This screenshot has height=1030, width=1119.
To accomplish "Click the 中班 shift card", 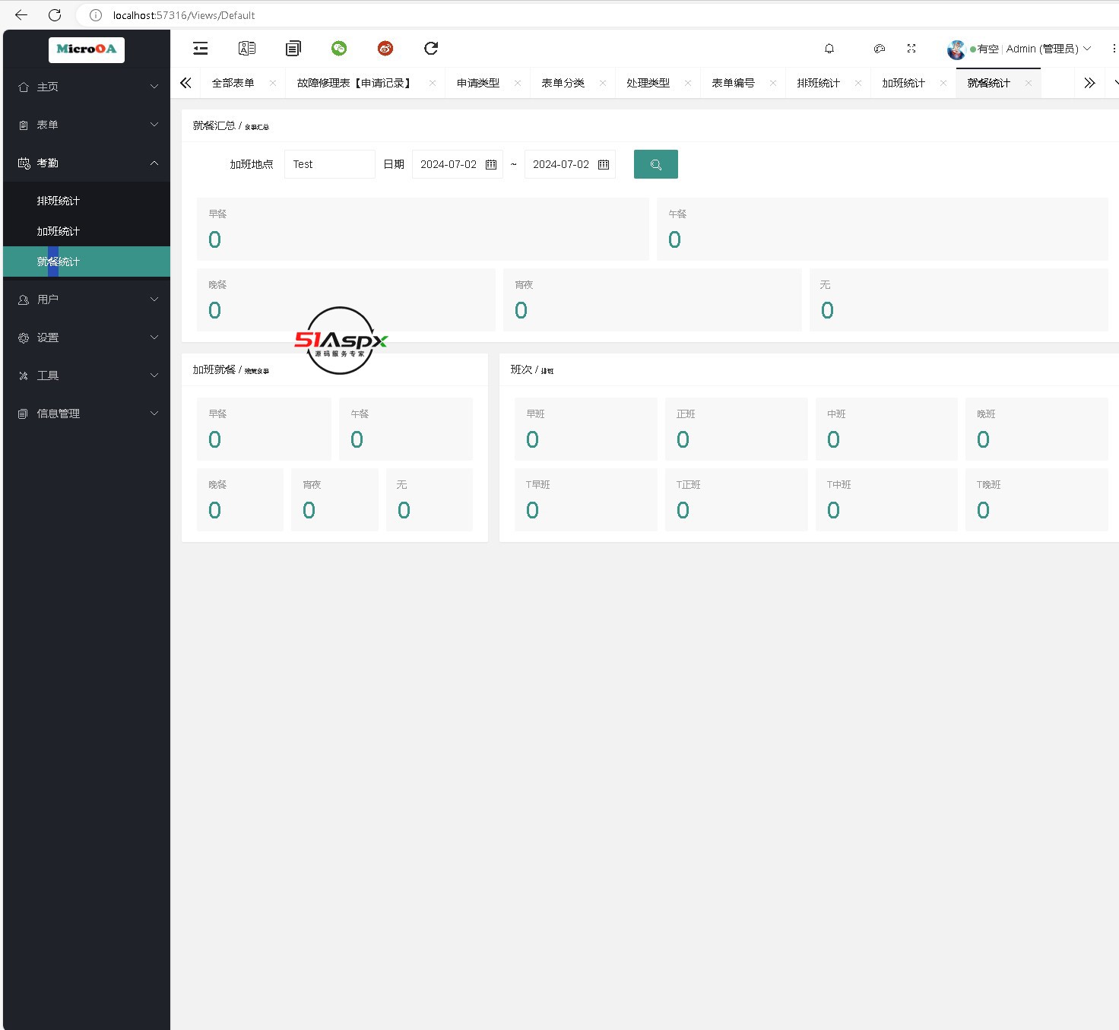I will pos(887,429).
